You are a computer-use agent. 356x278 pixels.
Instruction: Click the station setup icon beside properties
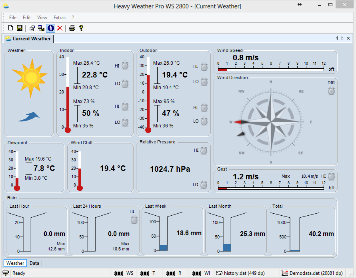41,28
